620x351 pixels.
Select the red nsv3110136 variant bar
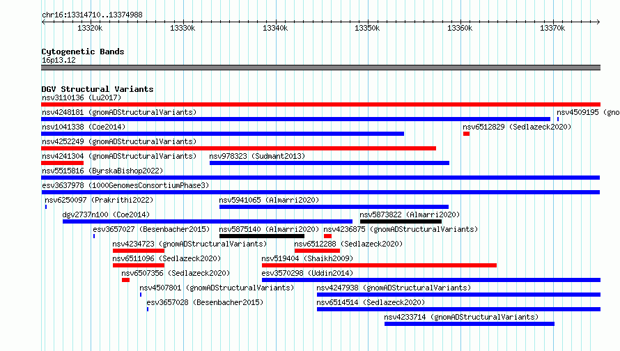(320, 104)
